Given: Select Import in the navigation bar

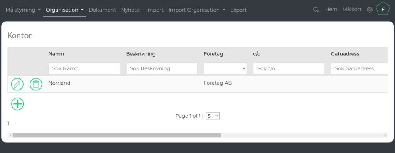Looking at the screenshot, I should [155, 10].
